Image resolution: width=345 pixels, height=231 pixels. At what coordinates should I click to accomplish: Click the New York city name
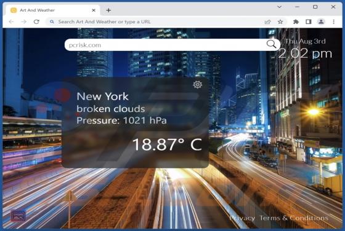(x=102, y=96)
